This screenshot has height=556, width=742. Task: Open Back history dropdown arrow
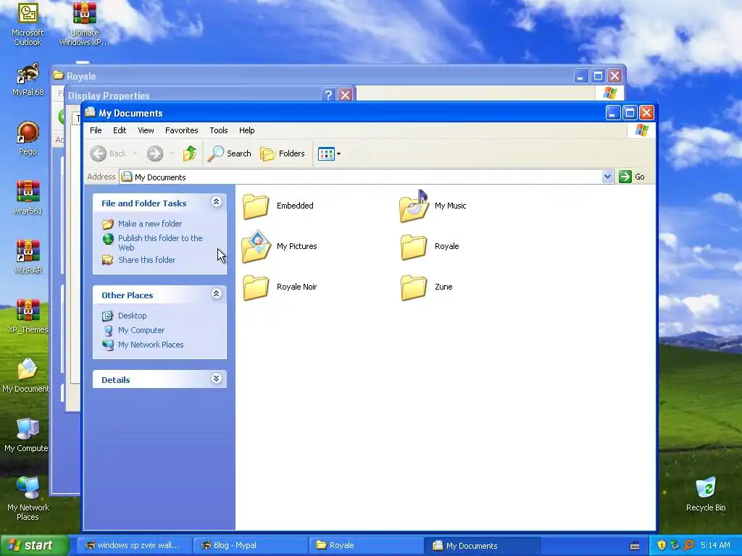(x=135, y=153)
